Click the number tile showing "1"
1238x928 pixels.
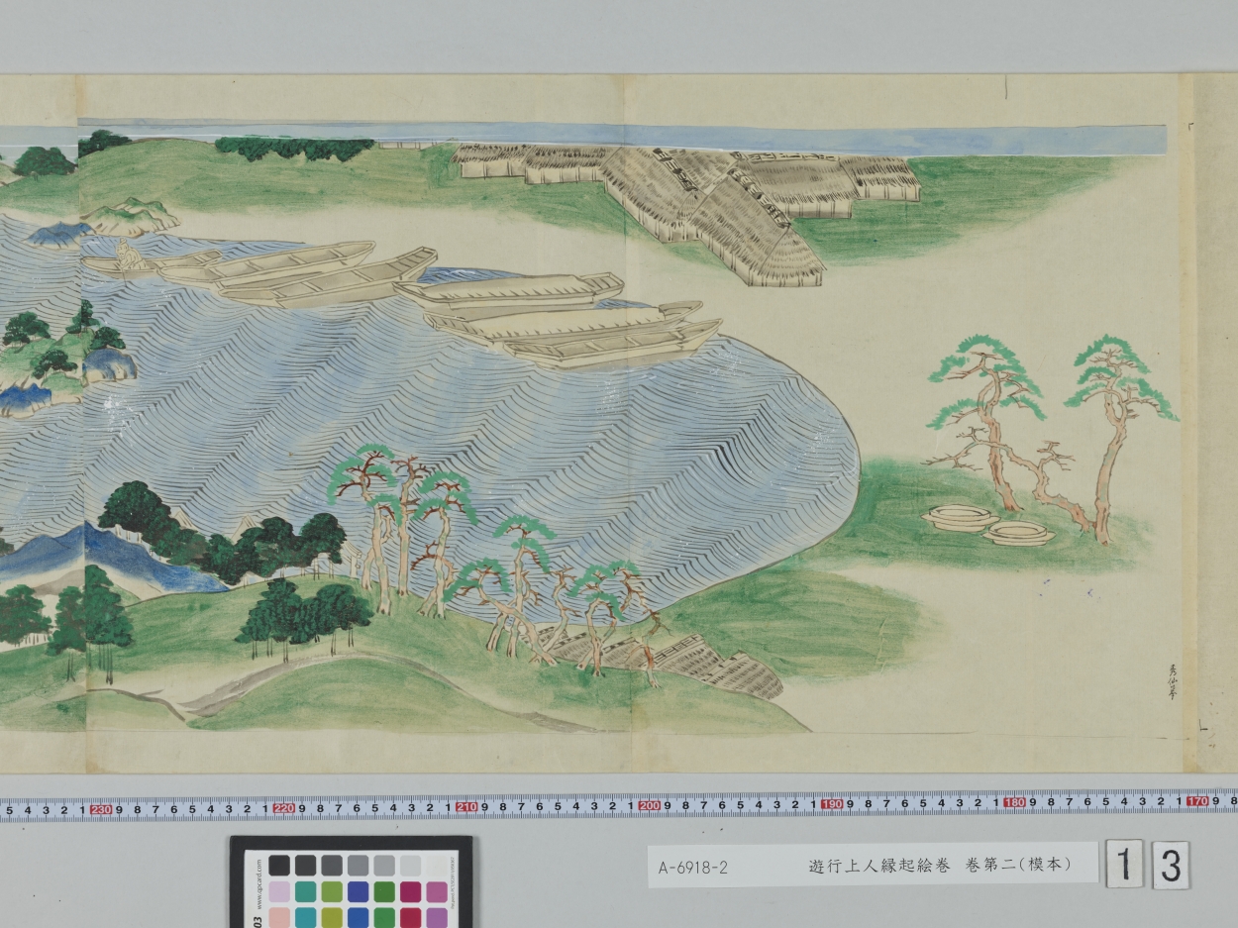pos(1124,866)
